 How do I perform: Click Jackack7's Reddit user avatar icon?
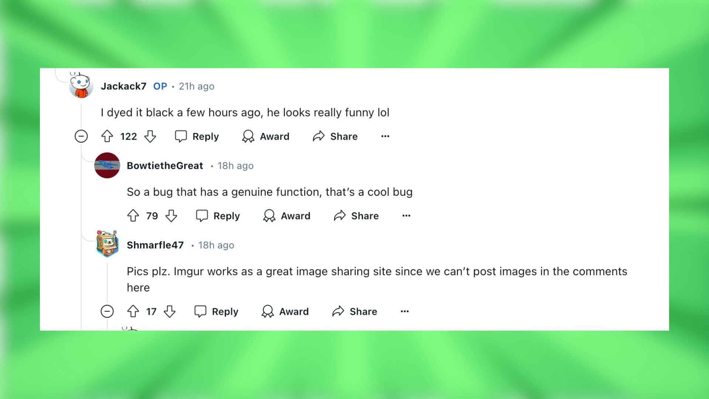81,85
